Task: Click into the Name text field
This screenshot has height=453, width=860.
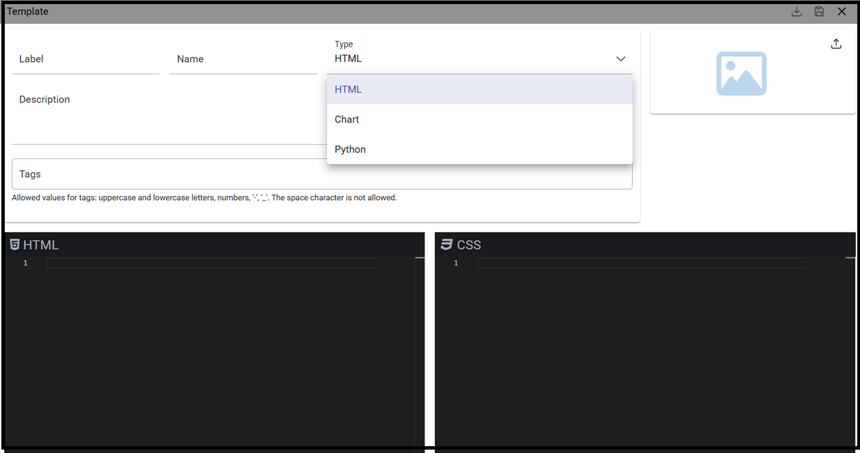Action: [x=243, y=59]
